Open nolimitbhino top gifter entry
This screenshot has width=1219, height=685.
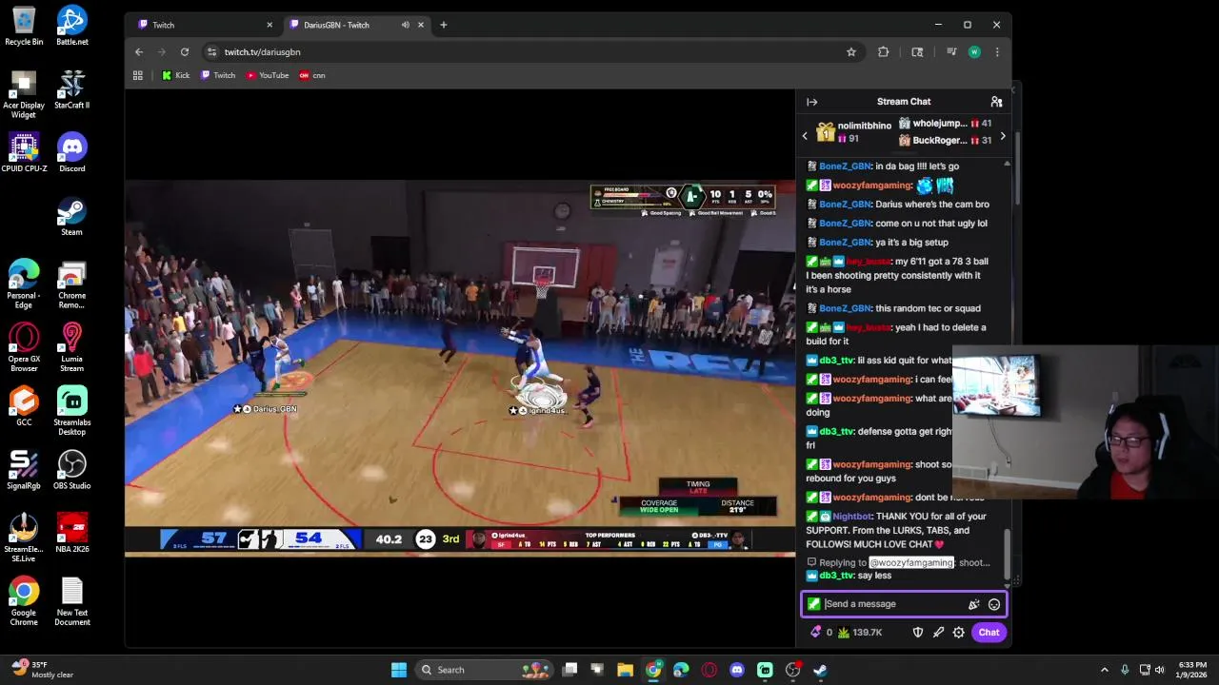coord(853,131)
